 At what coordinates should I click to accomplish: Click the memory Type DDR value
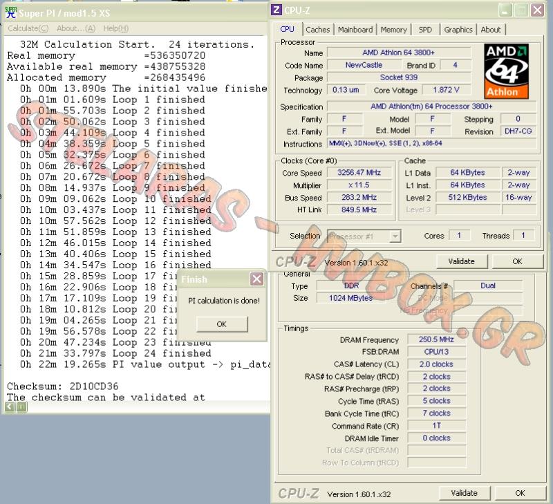tap(351, 286)
